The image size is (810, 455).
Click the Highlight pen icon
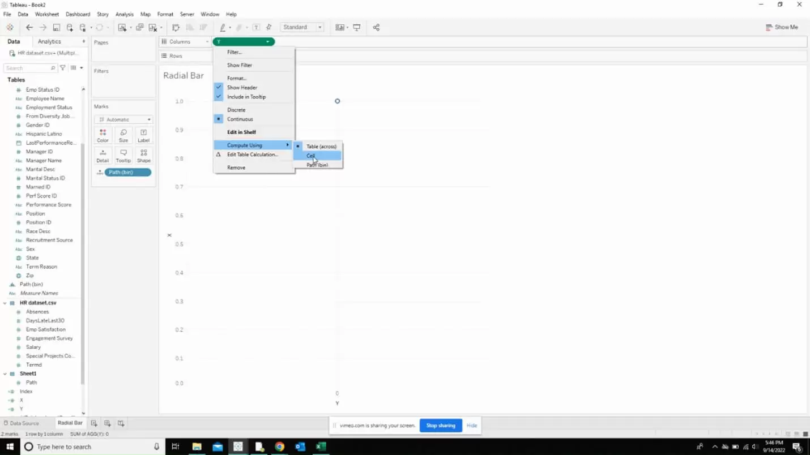click(x=223, y=27)
